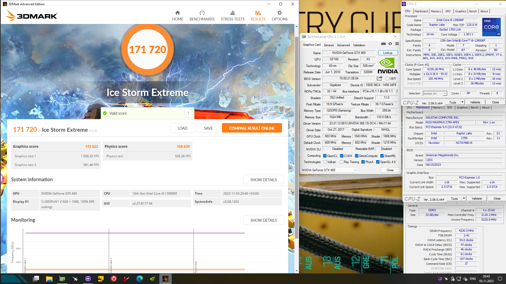The image size is (506, 284).
Task: Open the NVIDIA green taskbar icon
Action: click(x=152, y=279)
